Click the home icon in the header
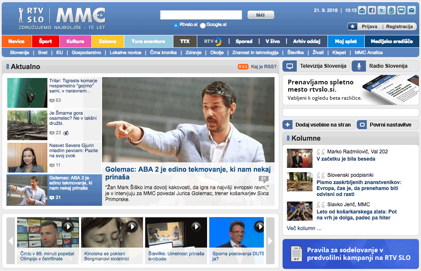The height and width of the screenshot is (271, 421). (362, 11)
